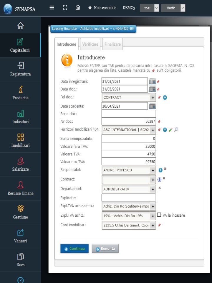Add new supplier plus icon
212x283 pixels.
point(165,130)
